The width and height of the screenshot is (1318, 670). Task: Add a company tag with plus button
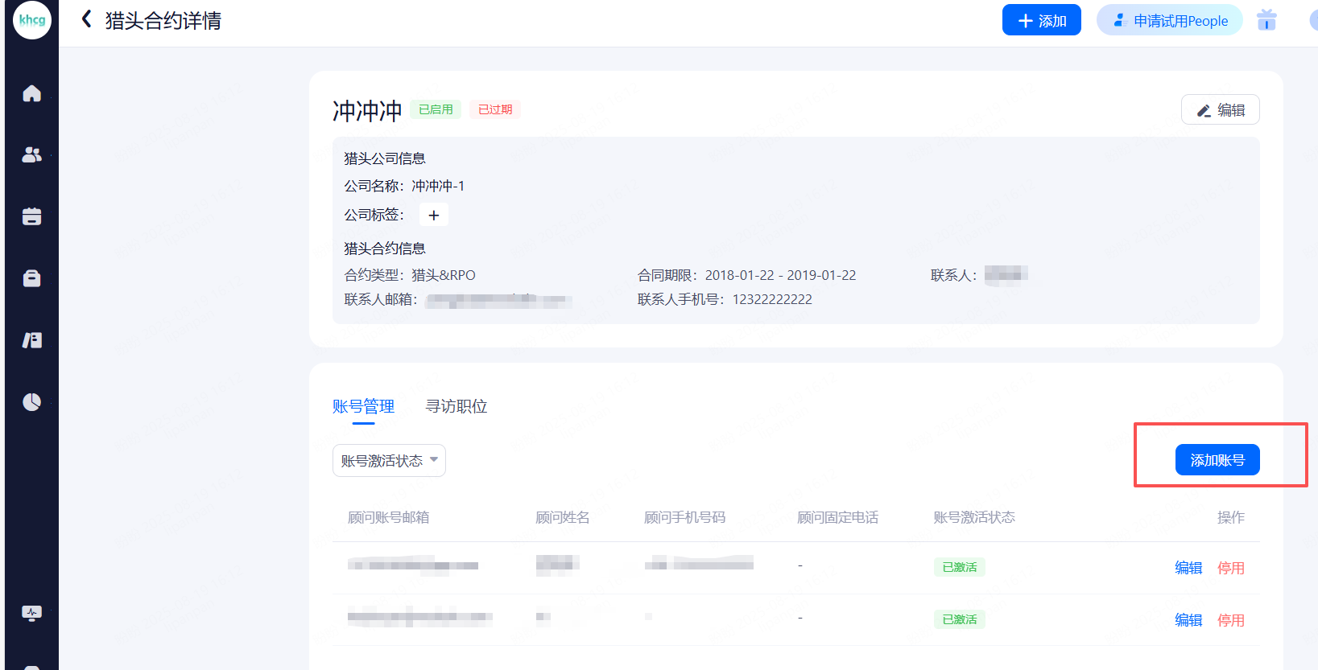point(434,215)
